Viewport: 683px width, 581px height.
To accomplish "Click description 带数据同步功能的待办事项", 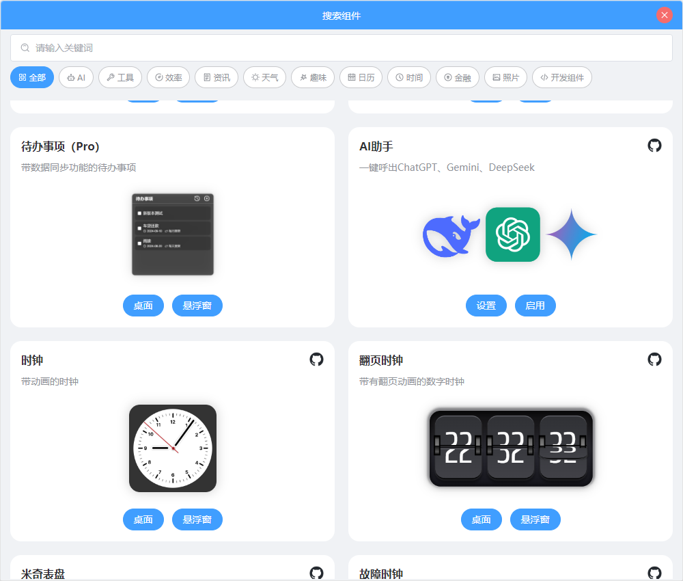I will (79, 167).
